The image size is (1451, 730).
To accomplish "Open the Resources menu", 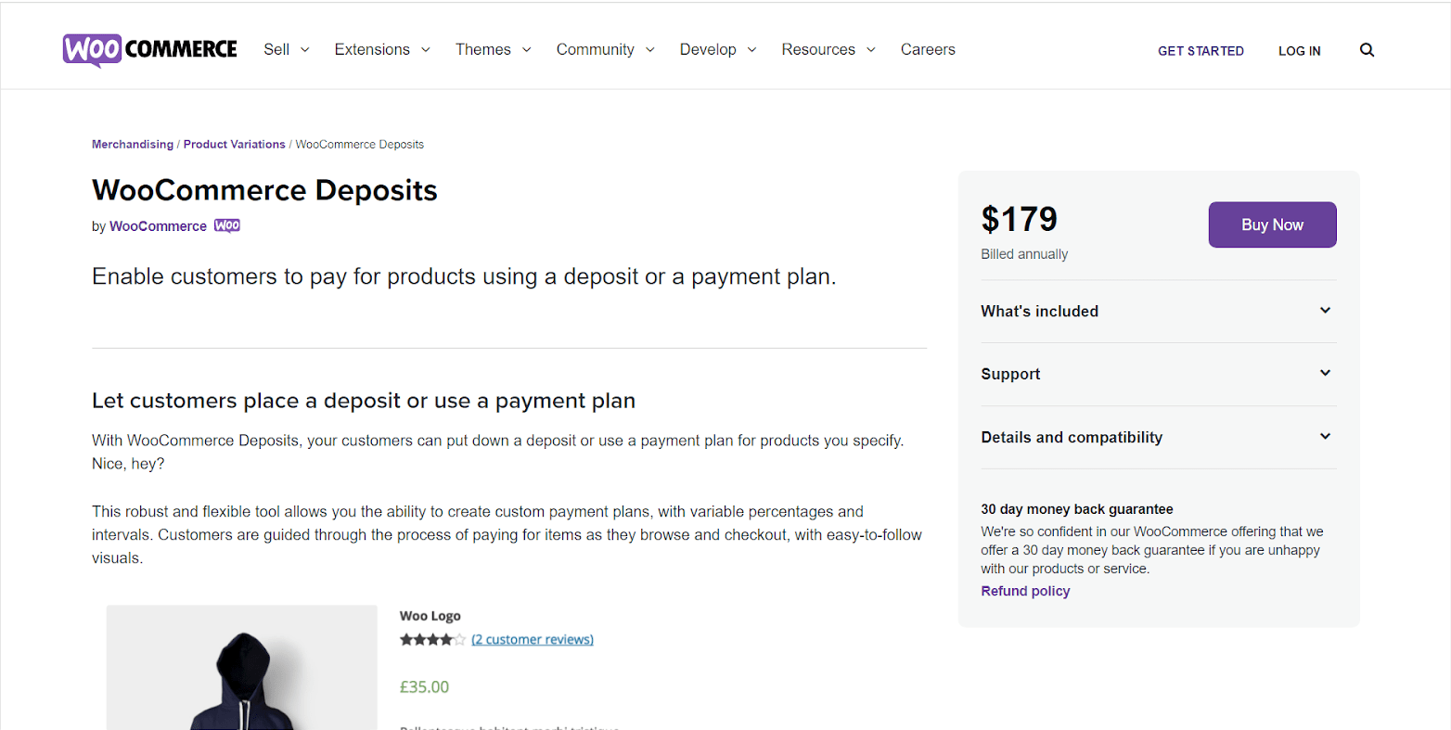I will point(828,49).
